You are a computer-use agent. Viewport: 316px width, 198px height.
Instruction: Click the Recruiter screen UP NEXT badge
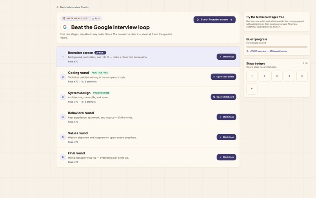[100, 53]
